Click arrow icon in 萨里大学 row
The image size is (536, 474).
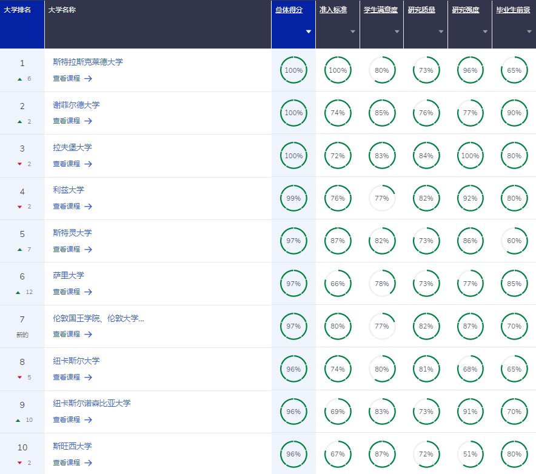coord(88,292)
